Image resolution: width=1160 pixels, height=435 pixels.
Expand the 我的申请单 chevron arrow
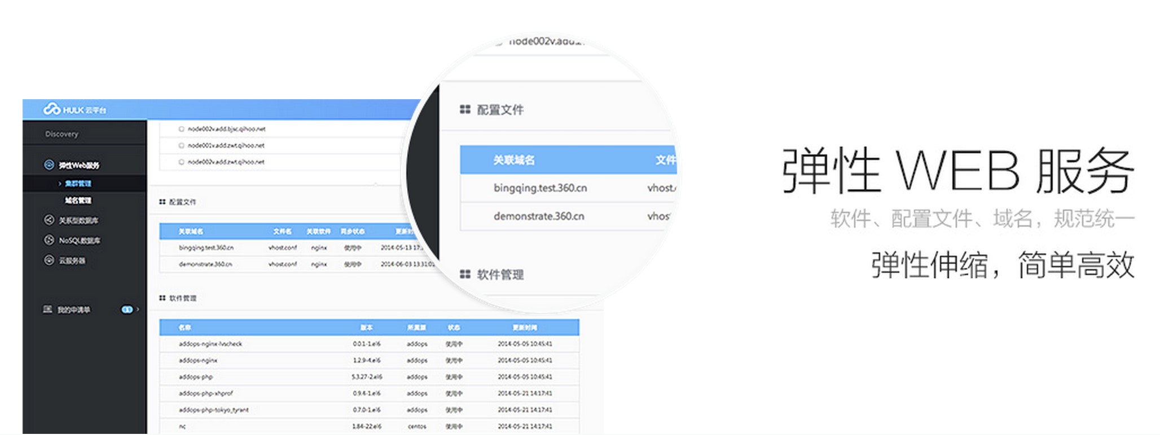click(x=138, y=309)
